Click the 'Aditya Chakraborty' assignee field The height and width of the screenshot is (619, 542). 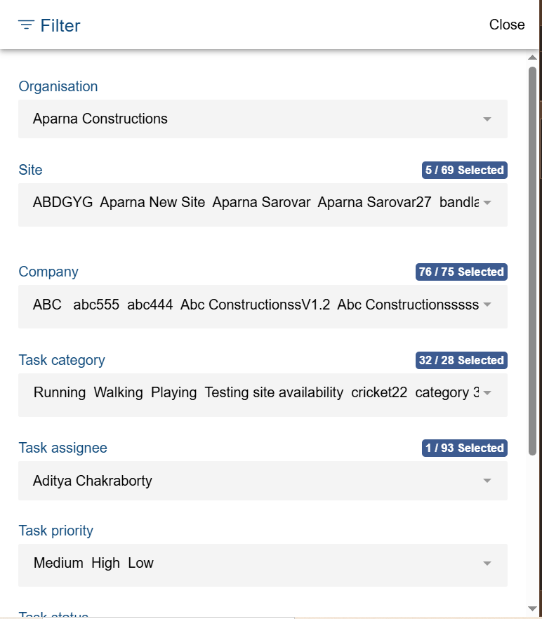coord(246,481)
